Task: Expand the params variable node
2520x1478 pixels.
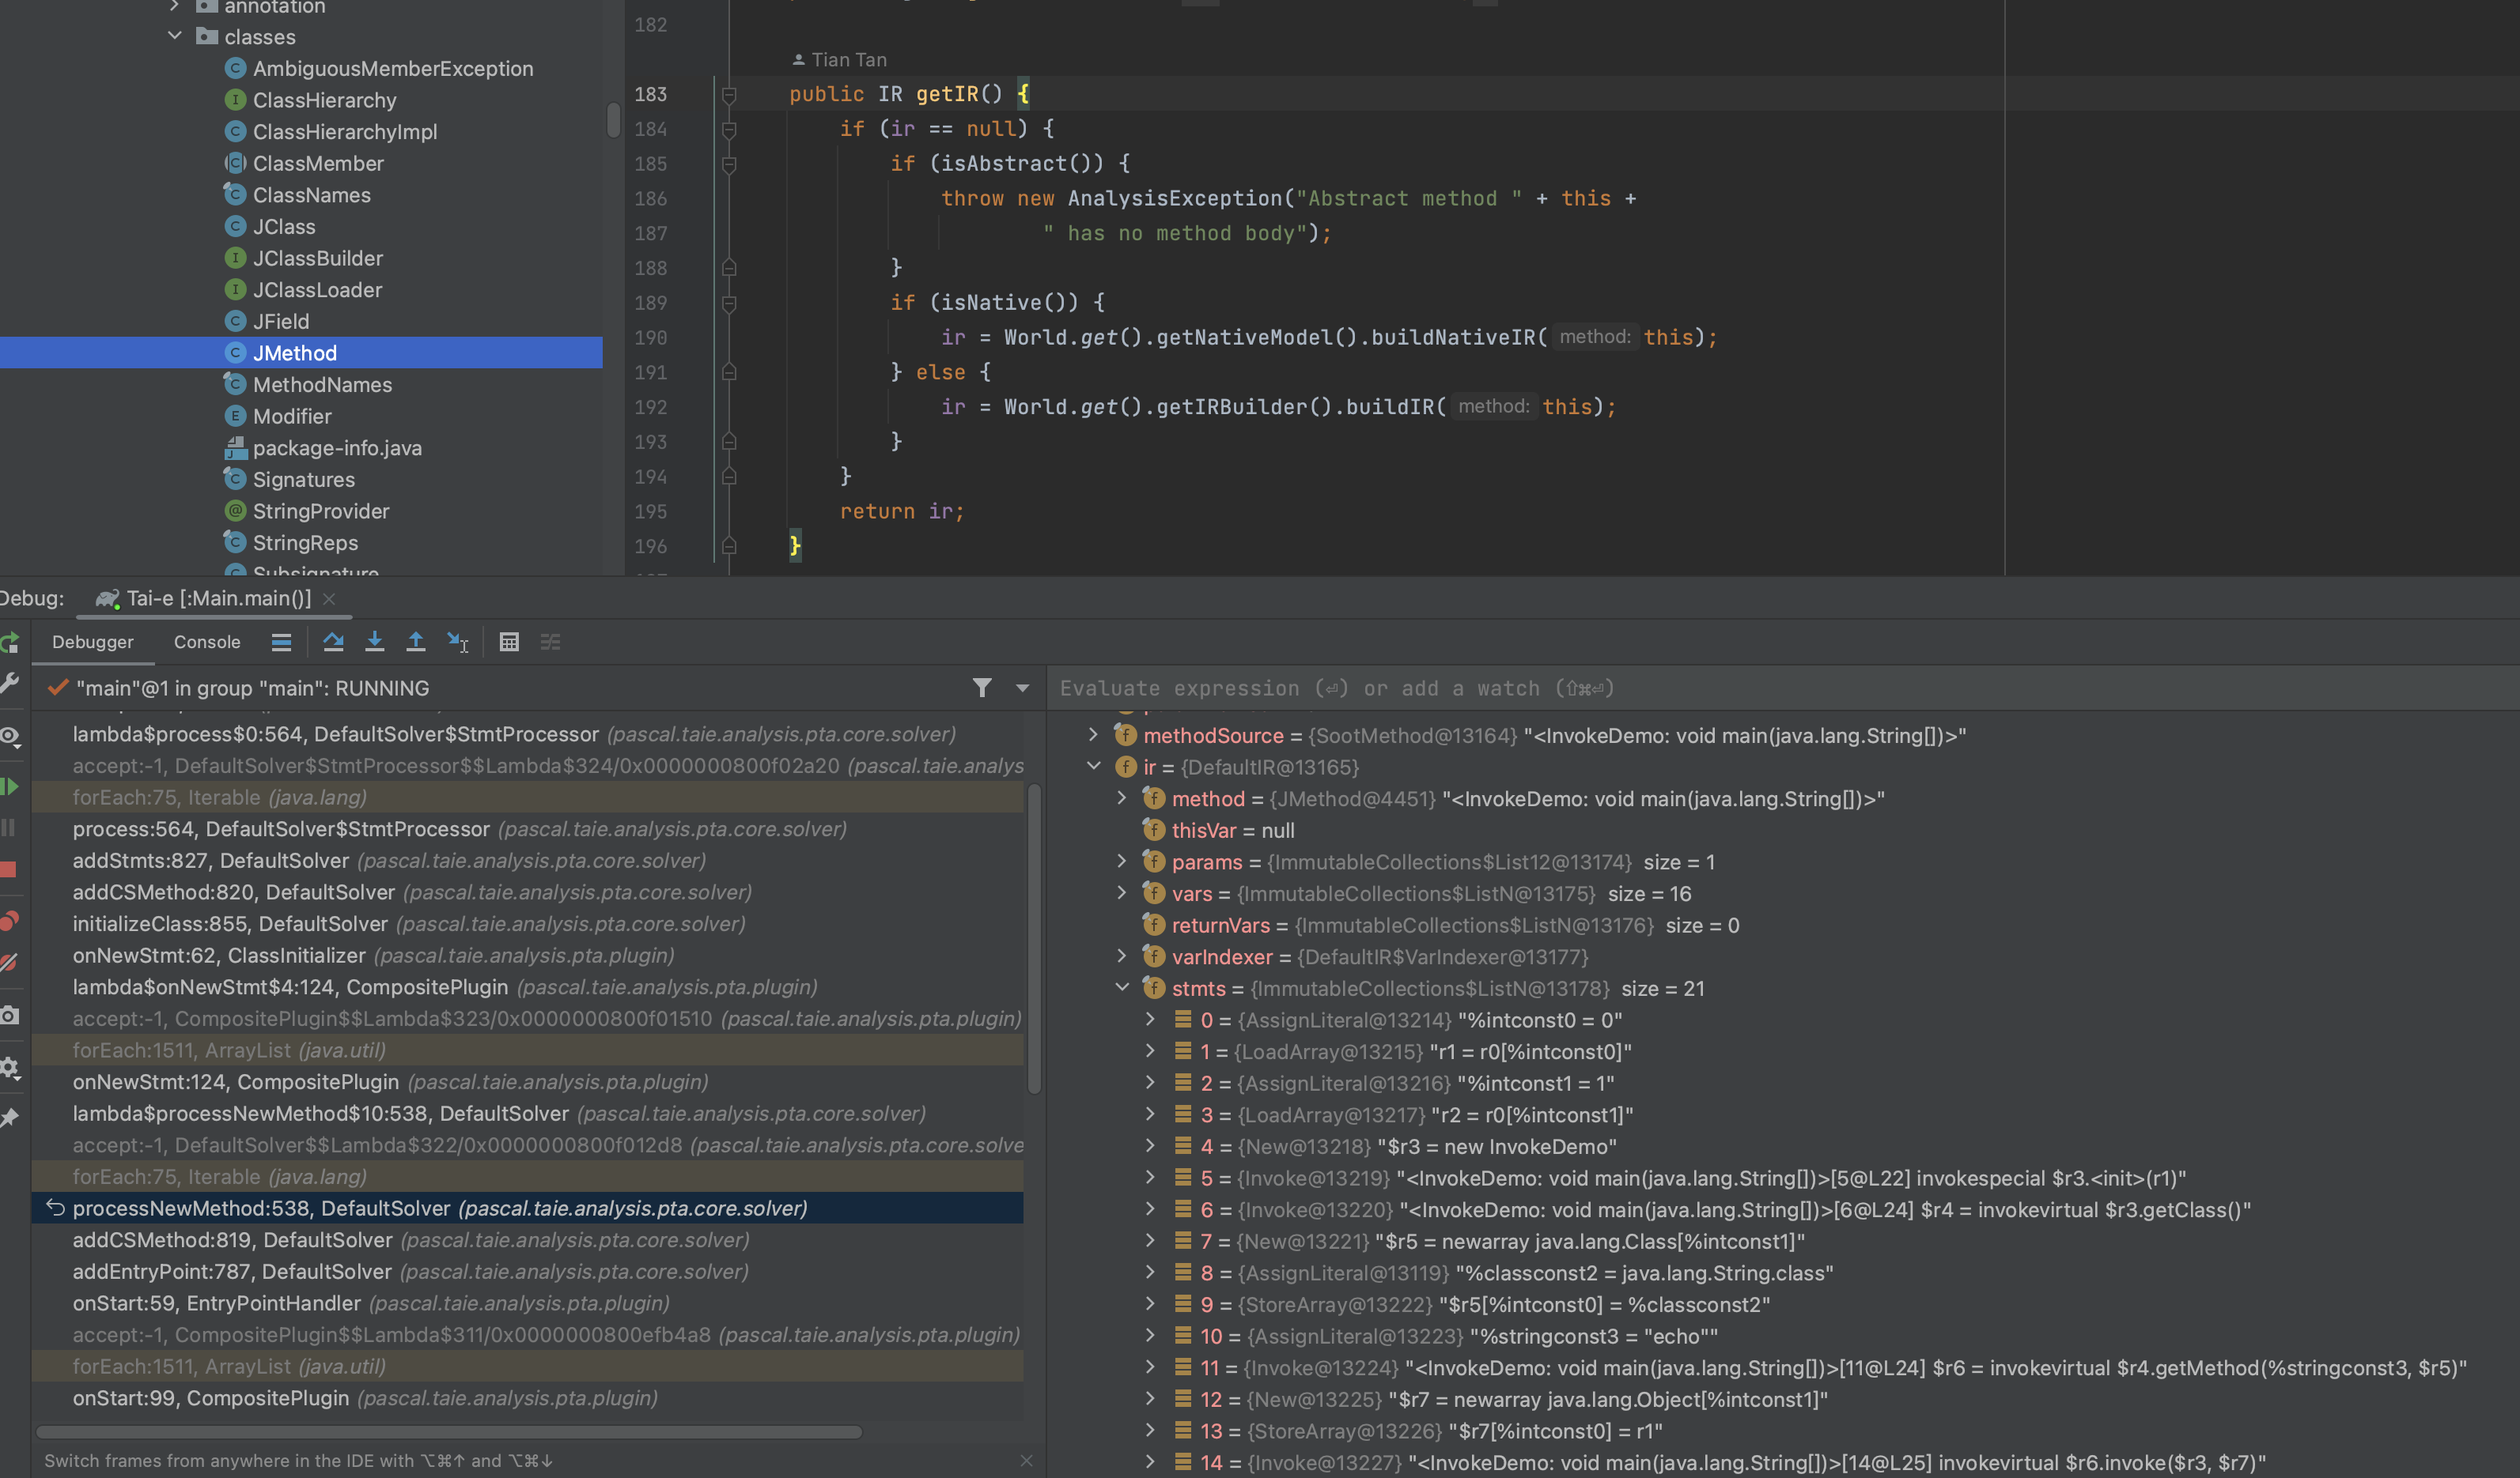Action: click(x=1122, y=861)
